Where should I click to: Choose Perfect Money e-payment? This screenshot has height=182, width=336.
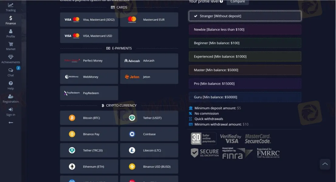coord(89,60)
